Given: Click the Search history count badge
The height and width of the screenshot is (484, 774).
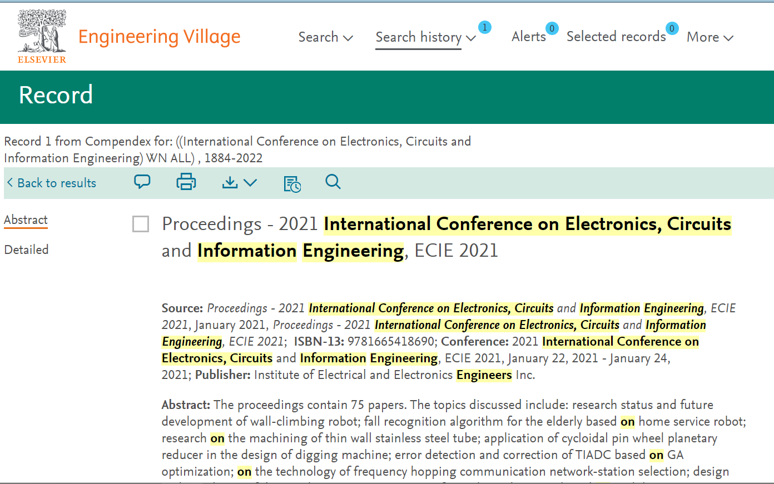Looking at the screenshot, I should click(x=485, y=27).
